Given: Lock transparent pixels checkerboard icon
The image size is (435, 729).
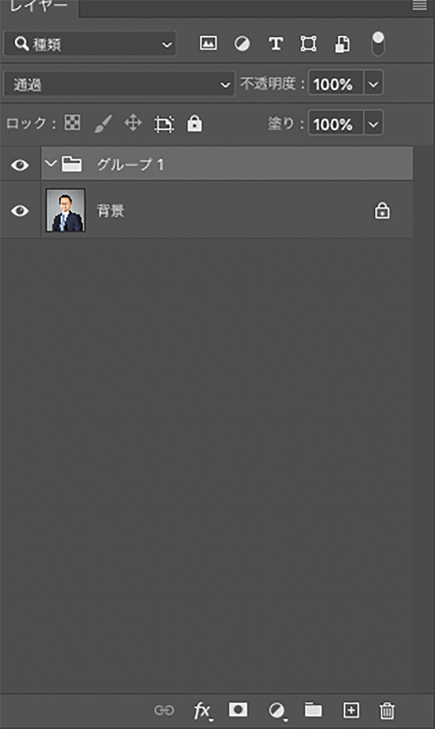Looking at the screenshot, I should click(72, 123).
